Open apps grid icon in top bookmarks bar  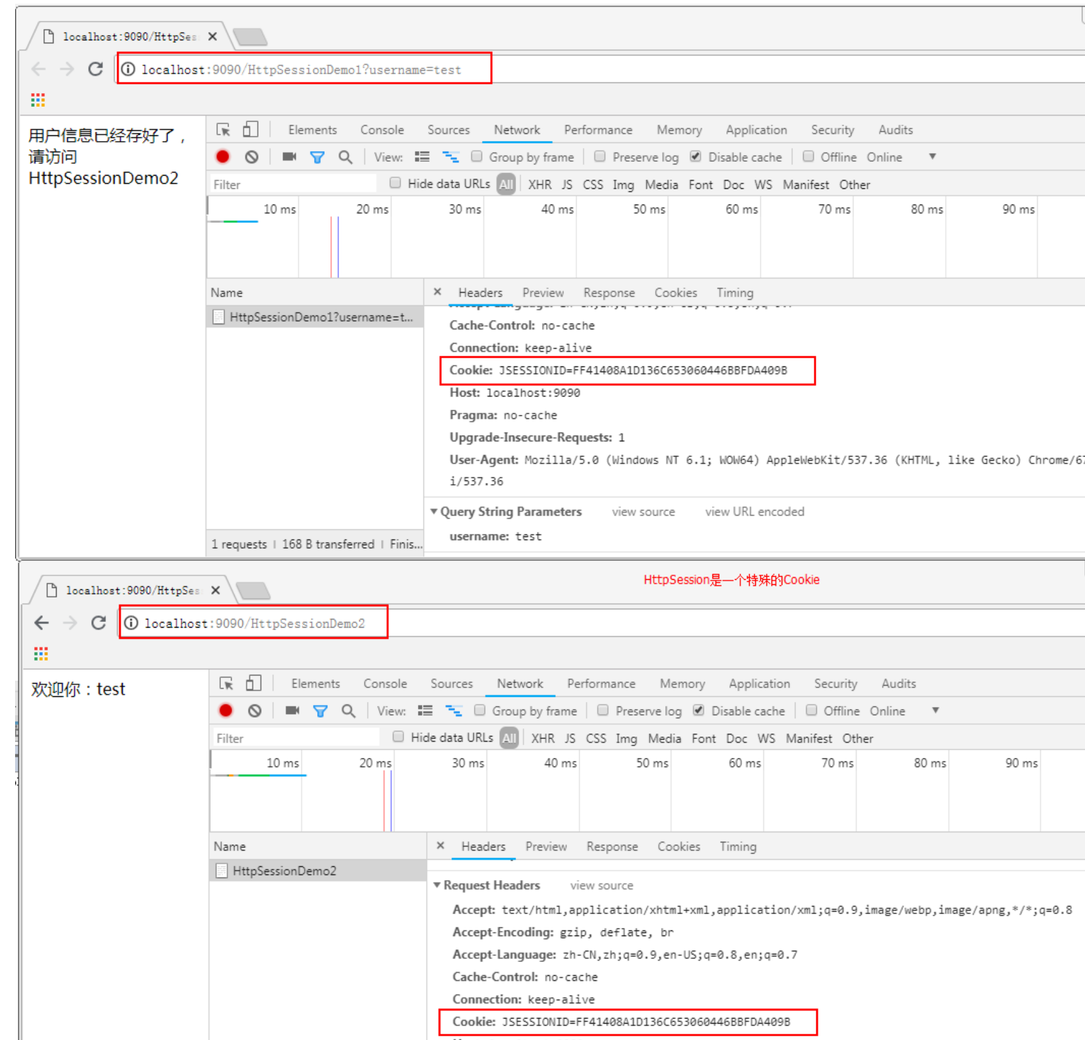click(38, 99)
